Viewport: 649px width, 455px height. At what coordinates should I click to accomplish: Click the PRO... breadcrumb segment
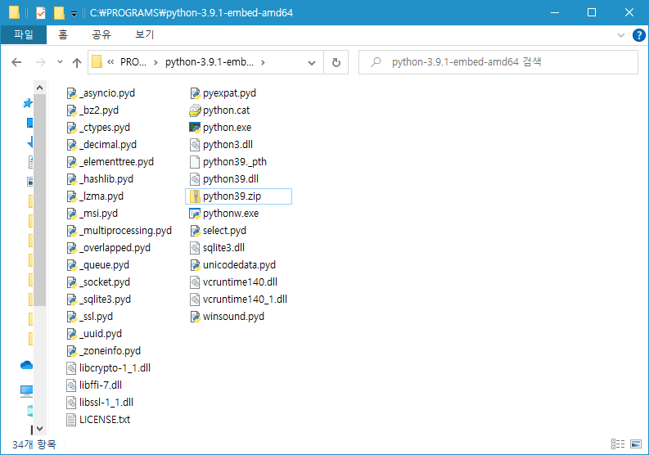coord(133,62)
